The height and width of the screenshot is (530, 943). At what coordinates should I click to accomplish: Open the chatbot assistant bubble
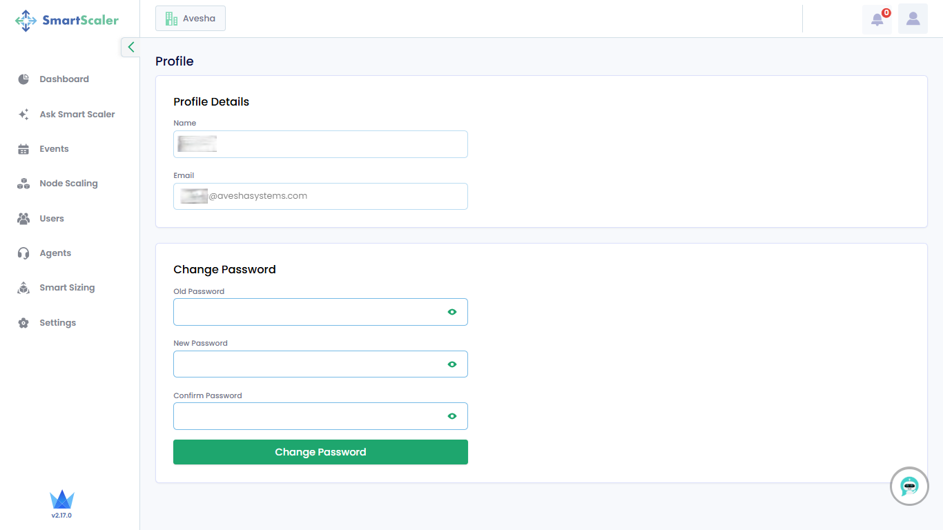(x=909, y=487)
